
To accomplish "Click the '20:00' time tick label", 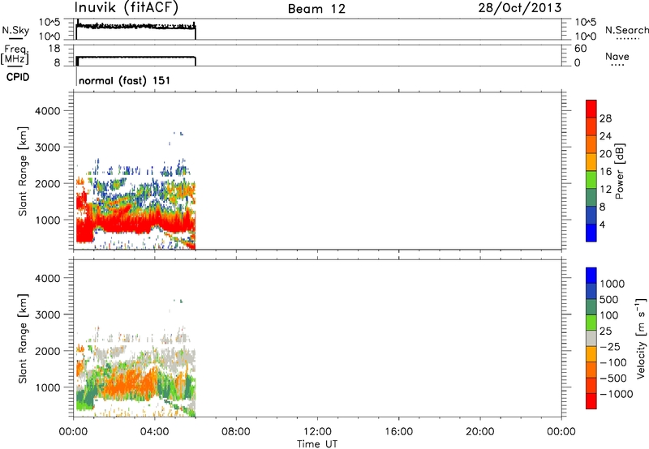I will (x=479, y=432).
